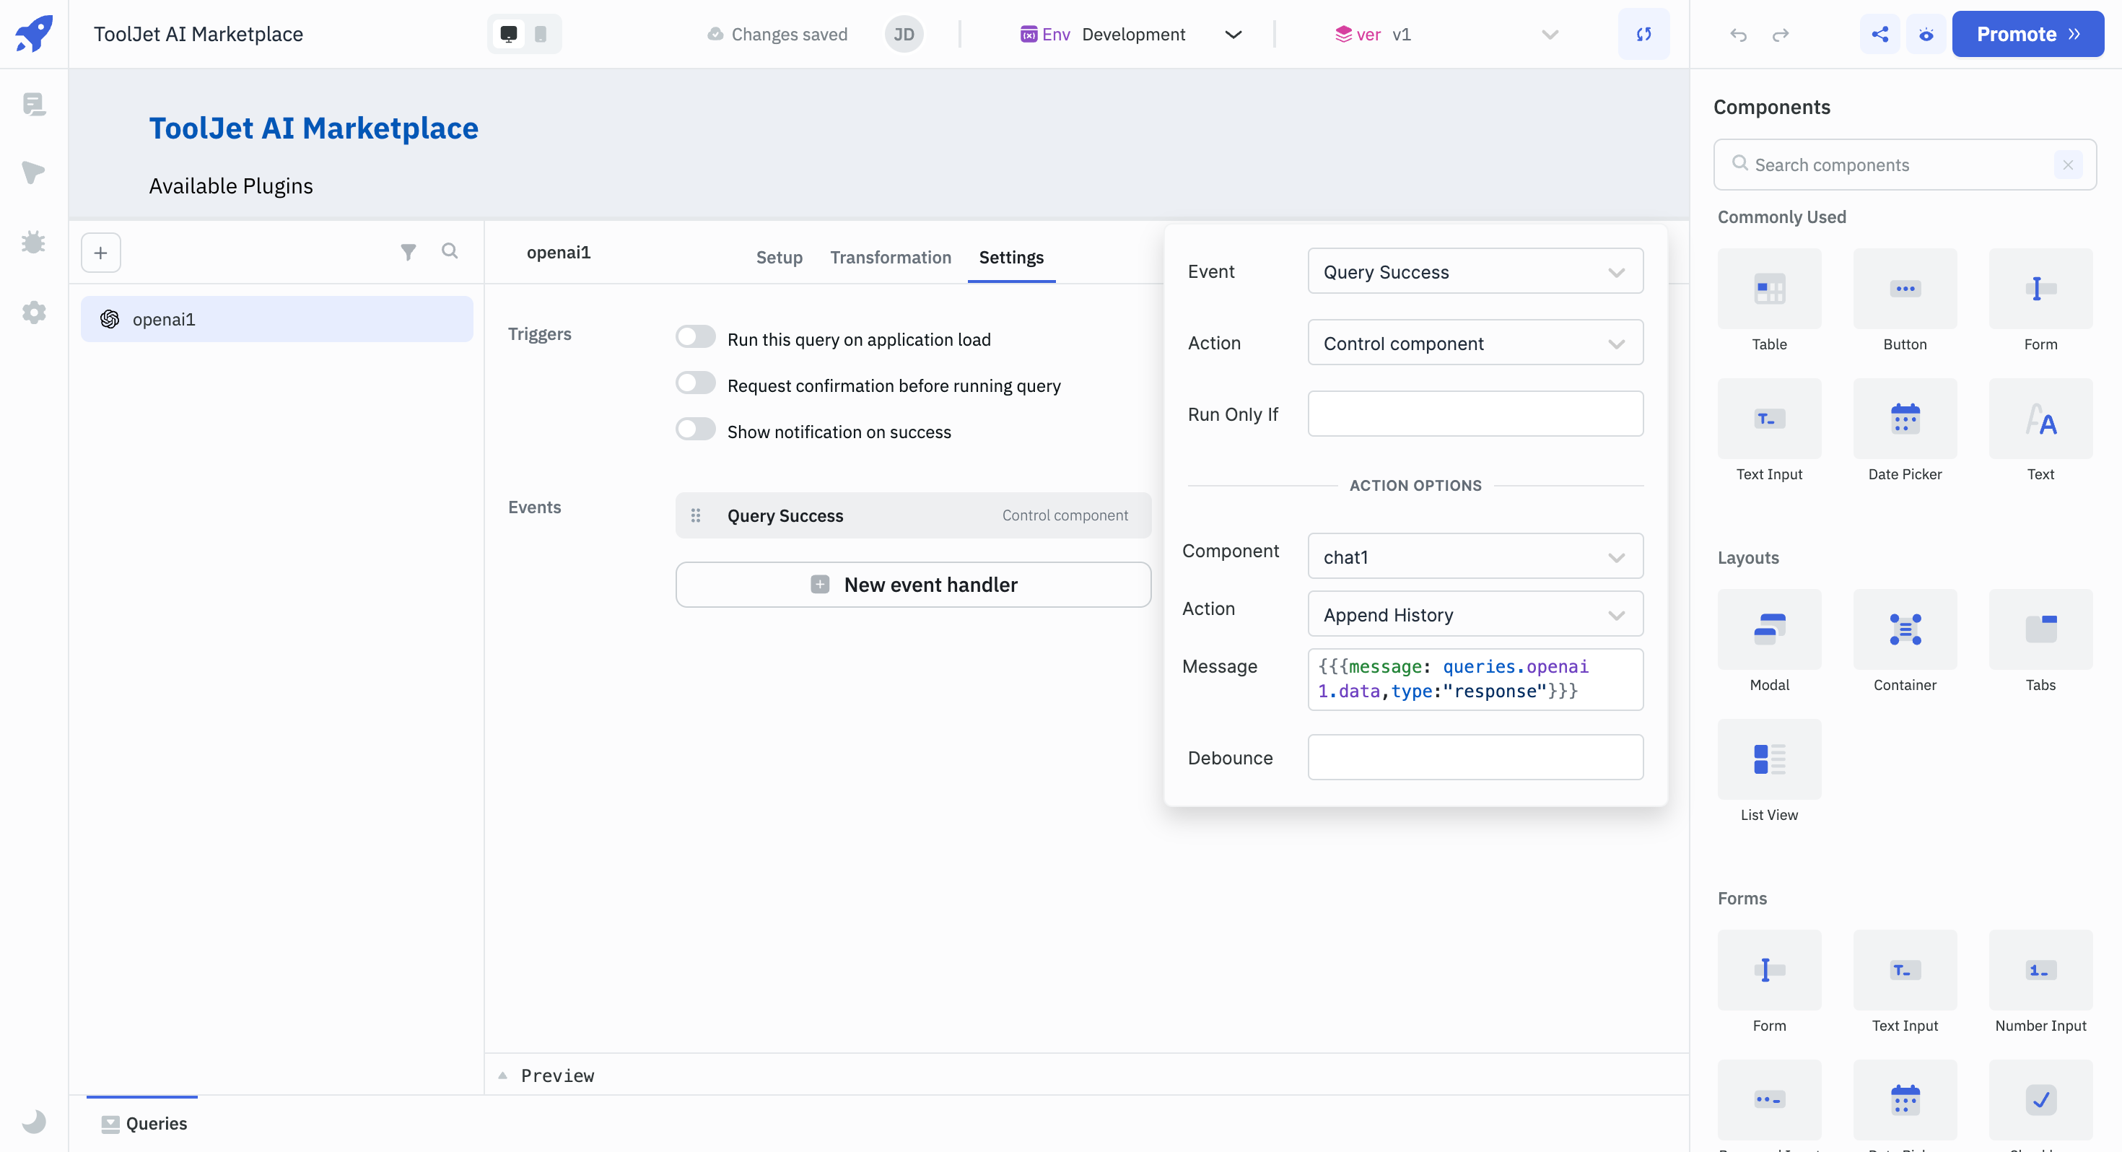The height and width of the screenshot is (1152, 2122).
Task: Enable Run this query on application load
Action: [696, 336]
